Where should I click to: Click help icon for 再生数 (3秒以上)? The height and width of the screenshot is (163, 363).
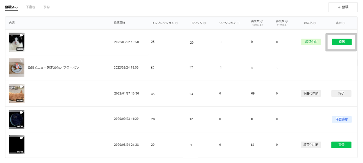tap(262, 21)
